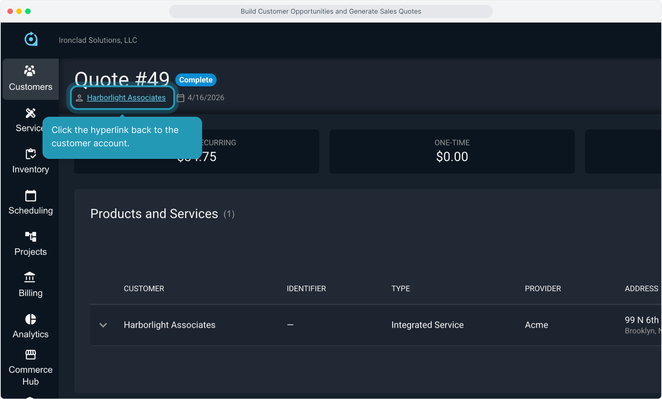
Task: Open the Commerce Hub storefront icon
Action: 30,355
